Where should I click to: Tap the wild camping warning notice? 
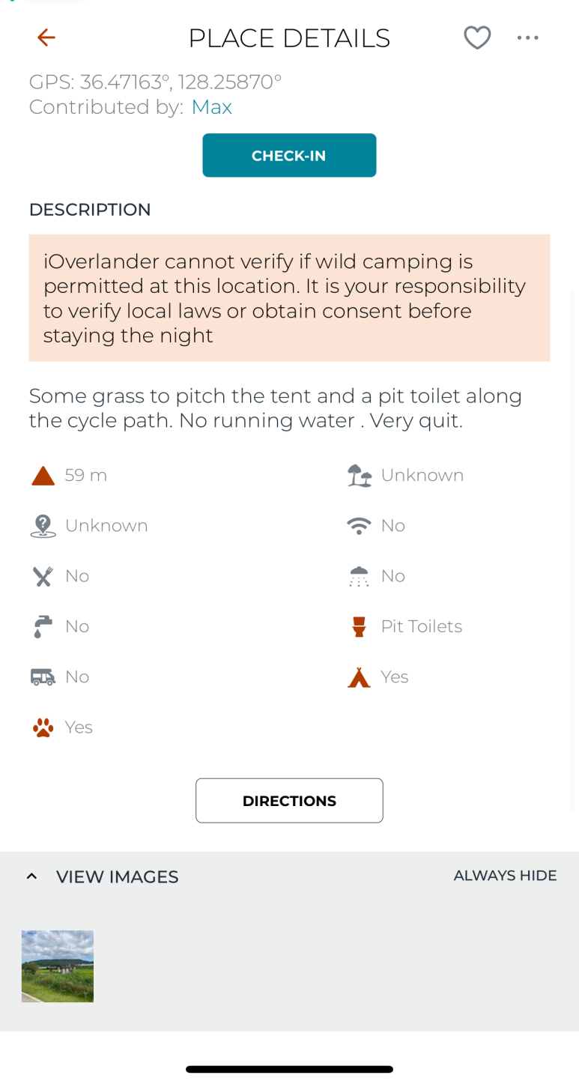289,298
